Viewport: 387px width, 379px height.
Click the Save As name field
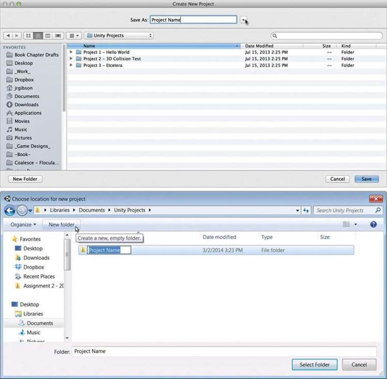[193, 20]
